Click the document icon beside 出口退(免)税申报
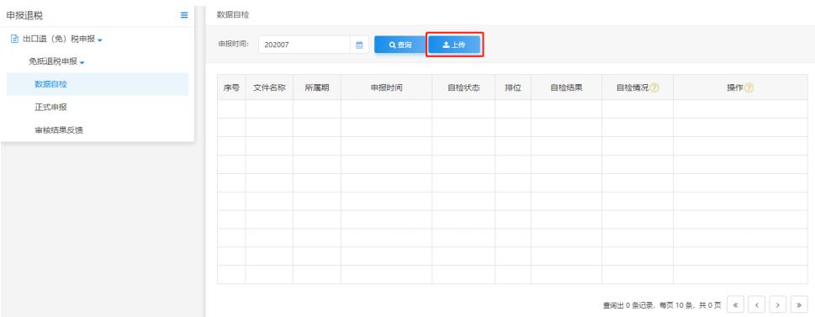This screenshot has width=815, height=317. tap(14, 39)
